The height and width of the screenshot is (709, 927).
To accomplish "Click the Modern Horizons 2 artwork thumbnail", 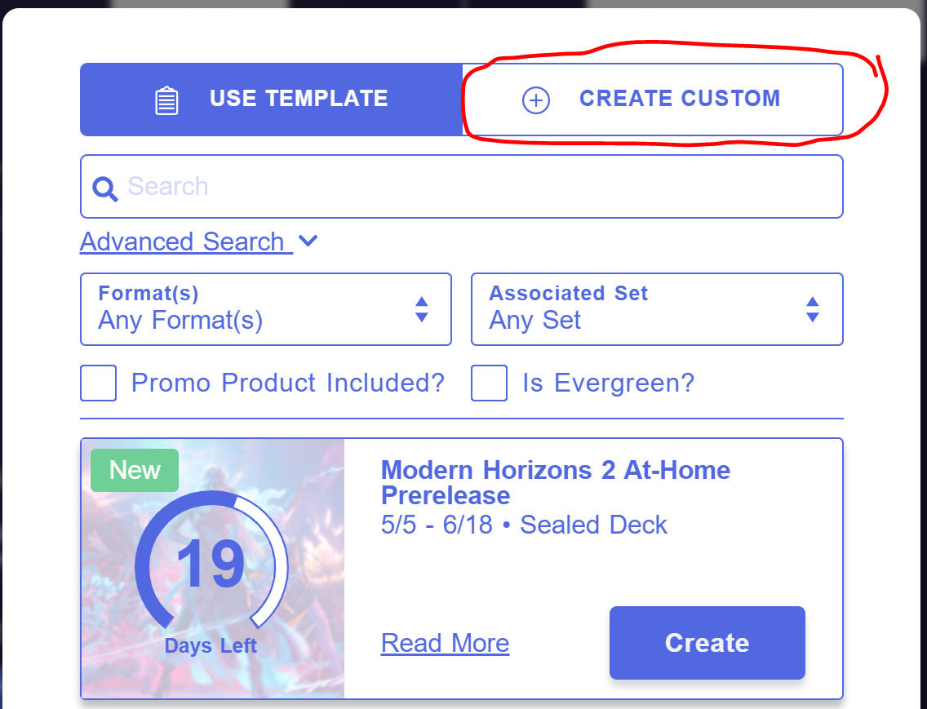I will [213, 569].
